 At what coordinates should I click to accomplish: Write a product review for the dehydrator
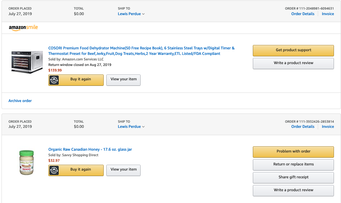(293, 63)
